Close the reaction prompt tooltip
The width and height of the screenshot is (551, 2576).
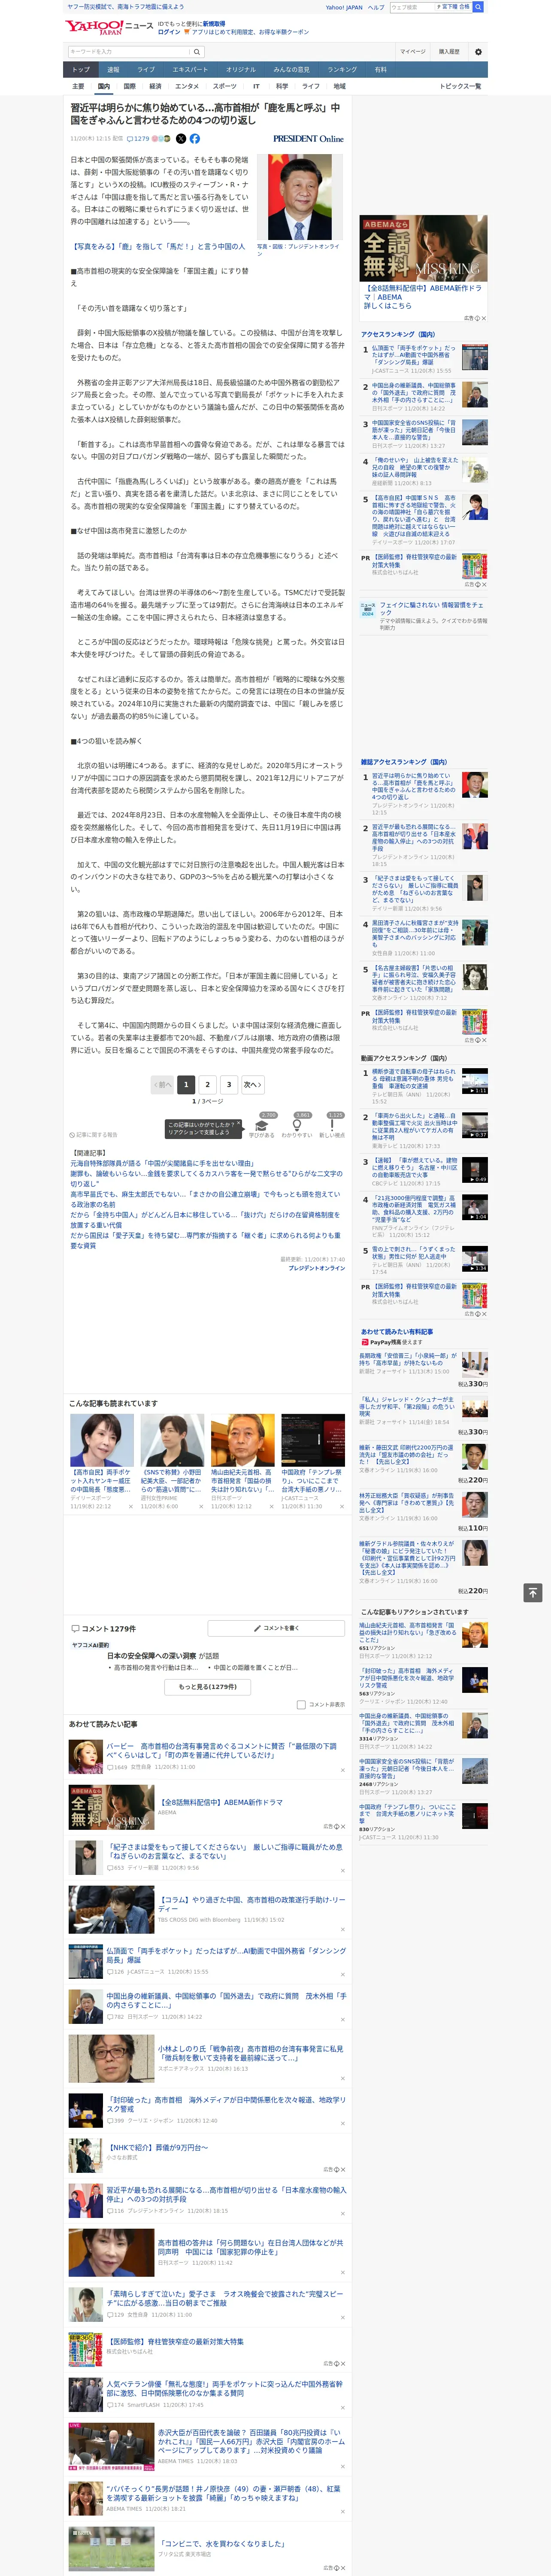[x=240, y=1124]
